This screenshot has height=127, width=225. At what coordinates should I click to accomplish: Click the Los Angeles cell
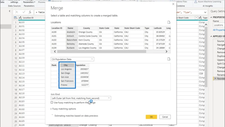point(67,69)
